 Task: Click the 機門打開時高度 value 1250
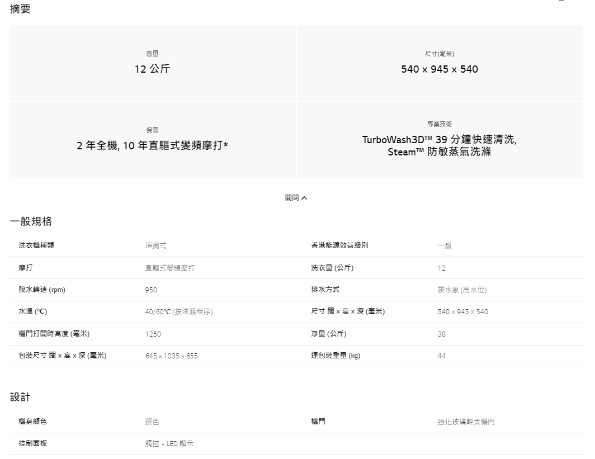[x=153, y=334]
